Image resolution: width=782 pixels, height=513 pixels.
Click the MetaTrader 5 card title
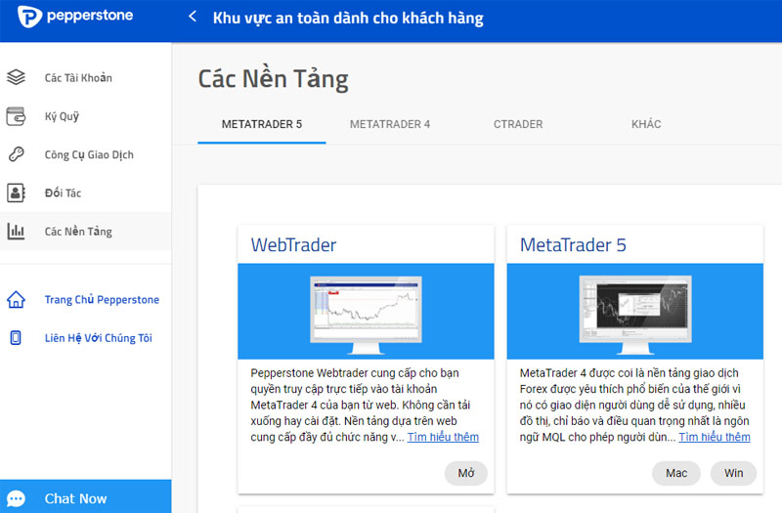point(573,245)
